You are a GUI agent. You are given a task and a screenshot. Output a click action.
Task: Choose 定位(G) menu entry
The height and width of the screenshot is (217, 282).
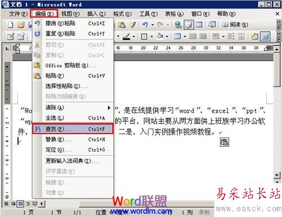tap(73, 150)
